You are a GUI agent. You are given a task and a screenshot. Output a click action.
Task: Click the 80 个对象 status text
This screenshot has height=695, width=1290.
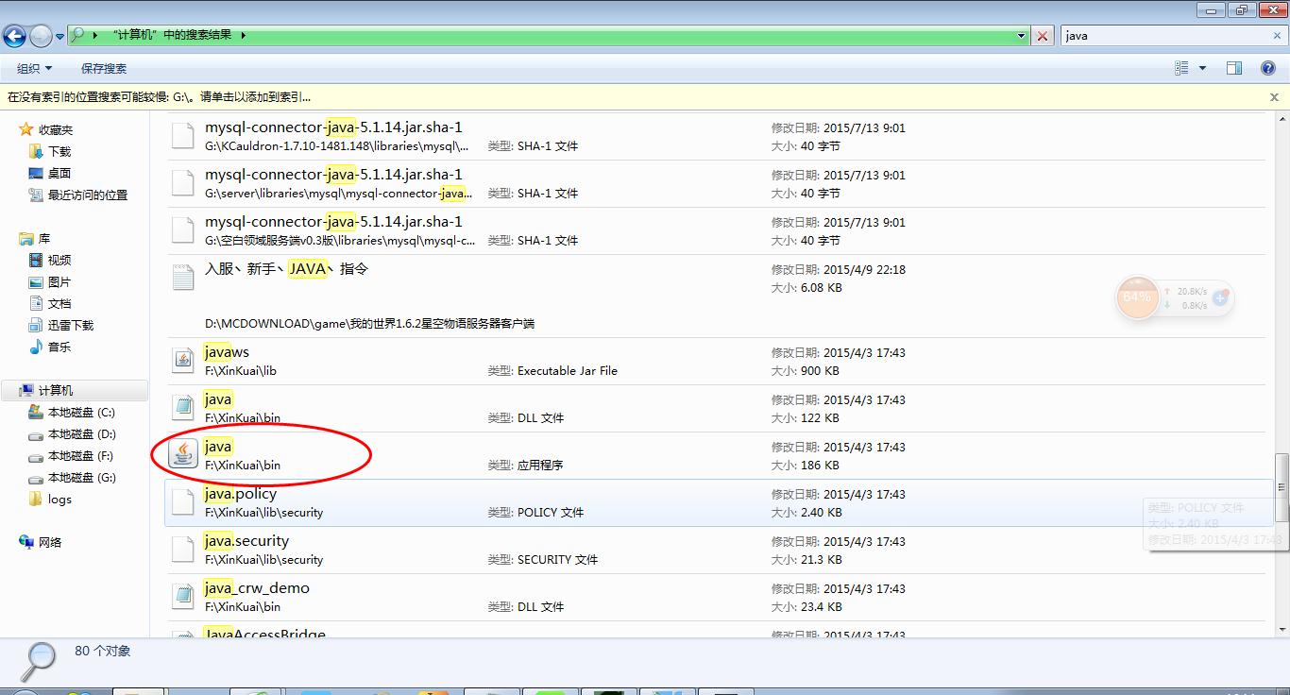tap(103, 651)
